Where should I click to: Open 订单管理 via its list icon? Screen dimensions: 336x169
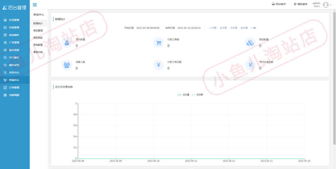pos(5,88)
